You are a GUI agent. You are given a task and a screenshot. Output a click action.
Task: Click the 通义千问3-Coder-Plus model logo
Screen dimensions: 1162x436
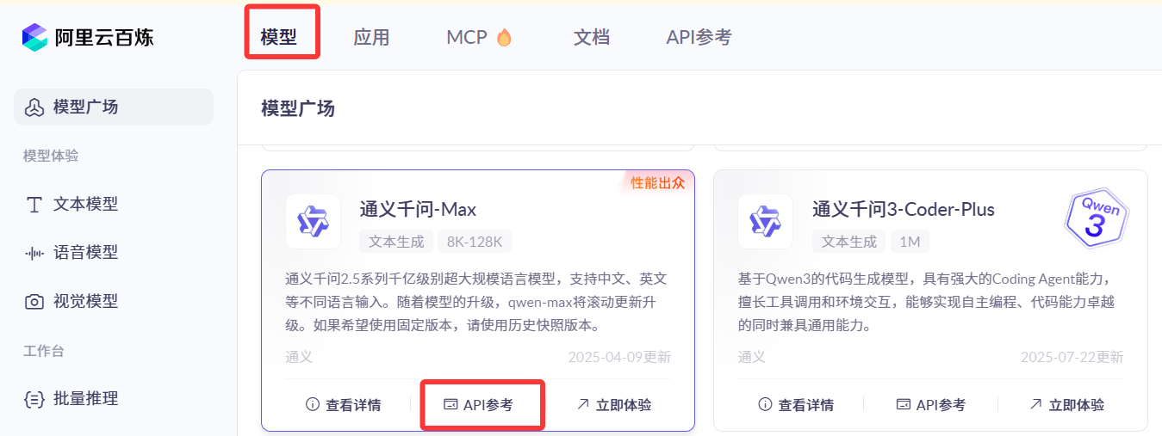point(765,222)
